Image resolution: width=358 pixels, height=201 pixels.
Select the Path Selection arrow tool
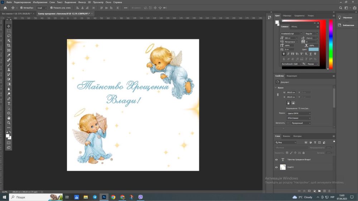pos(9,108)
